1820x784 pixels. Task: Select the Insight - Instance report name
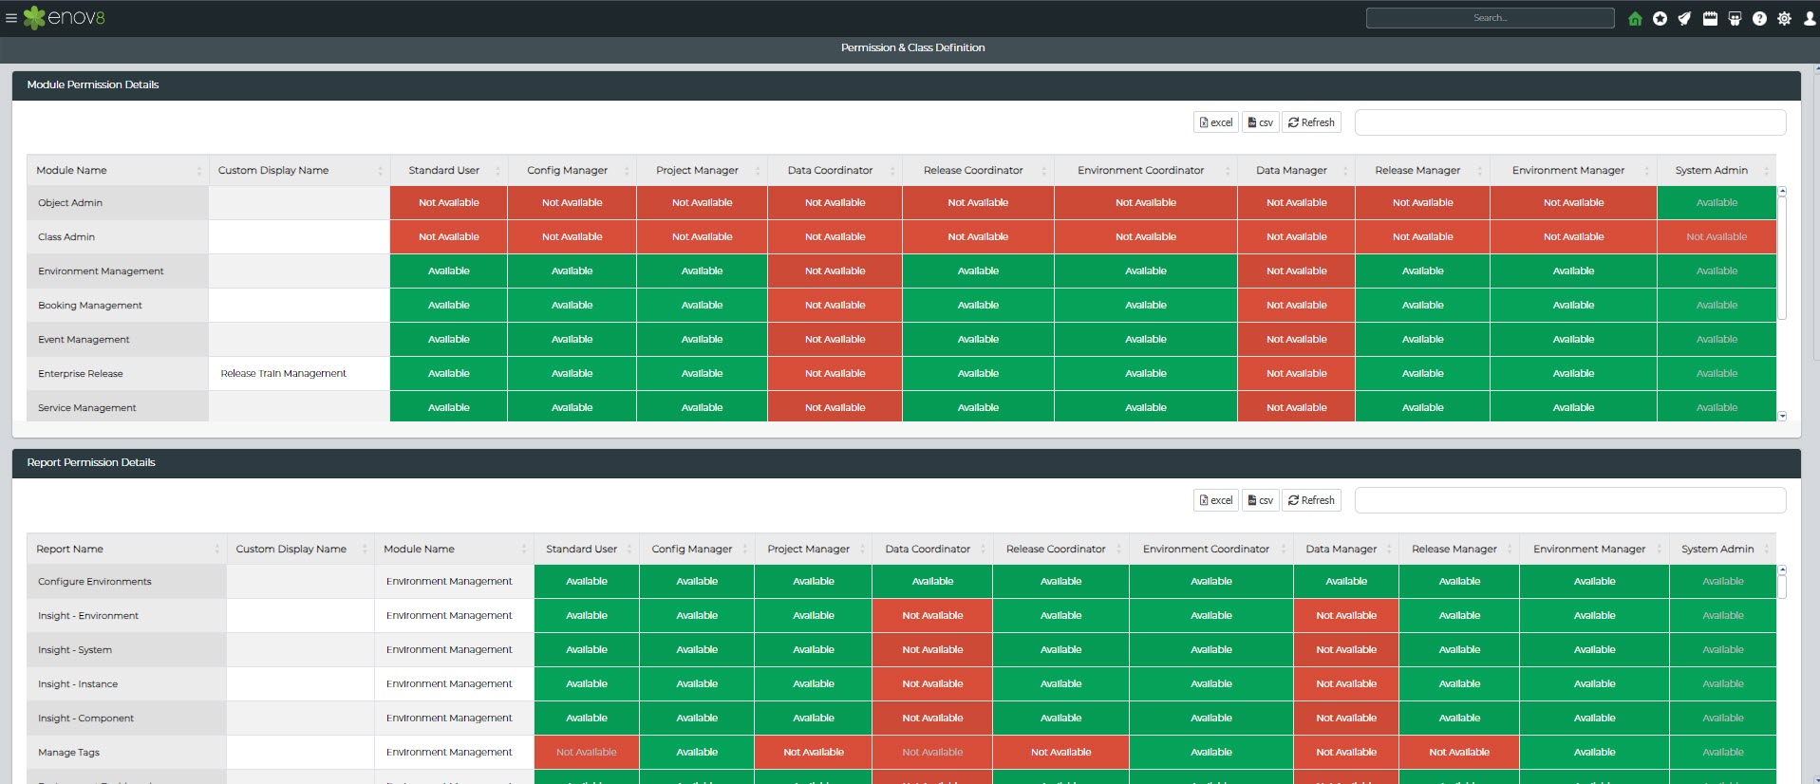click(x=78, y=684)
